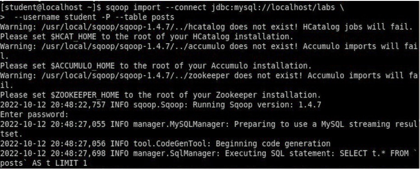Click the Enter password: prompt
The width and height of the screenshot is (420, 169).
[x=34, y=114]
